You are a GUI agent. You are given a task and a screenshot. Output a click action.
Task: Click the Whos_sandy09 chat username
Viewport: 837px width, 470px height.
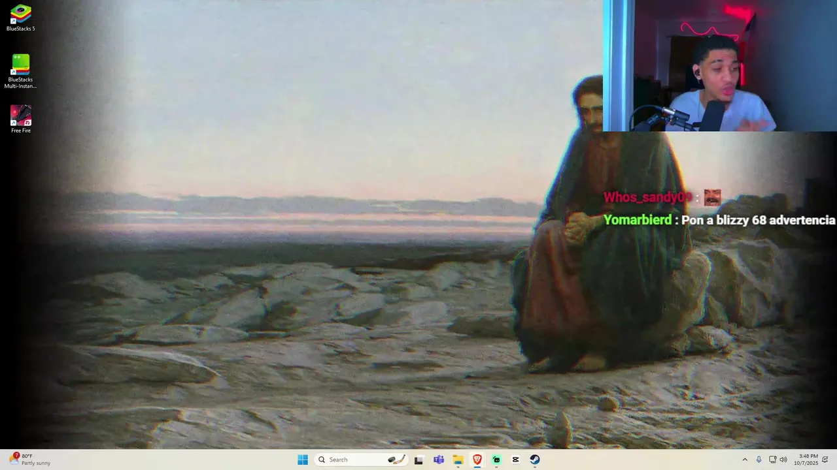click(647, 197)
